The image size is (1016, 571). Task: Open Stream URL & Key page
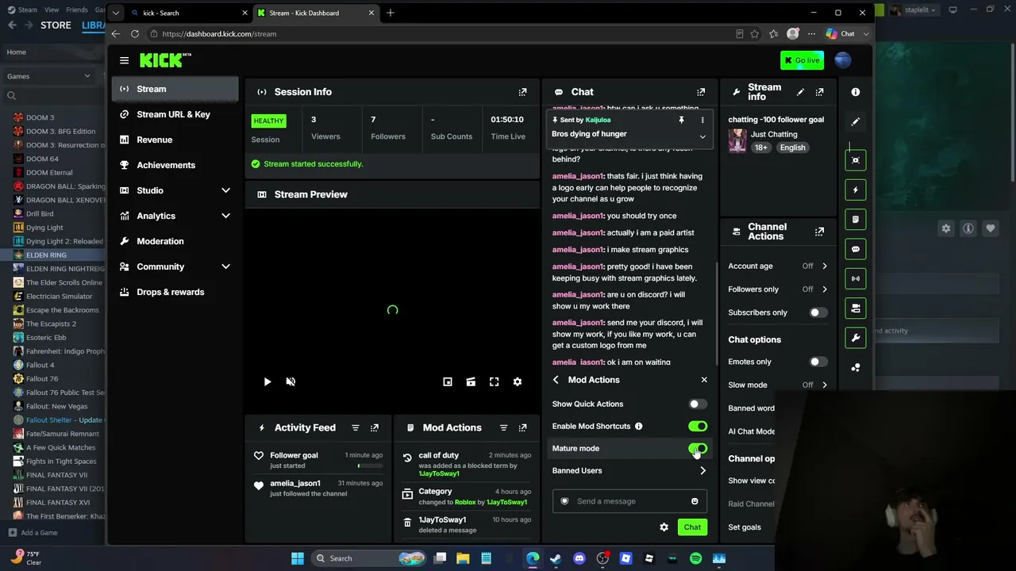coord(175,114)
